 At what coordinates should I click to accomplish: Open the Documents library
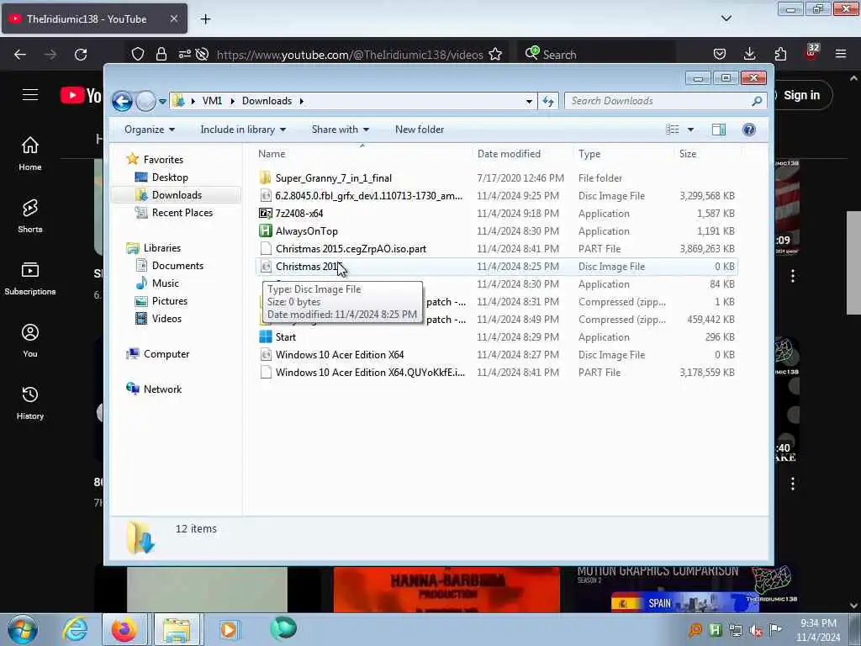177,266
